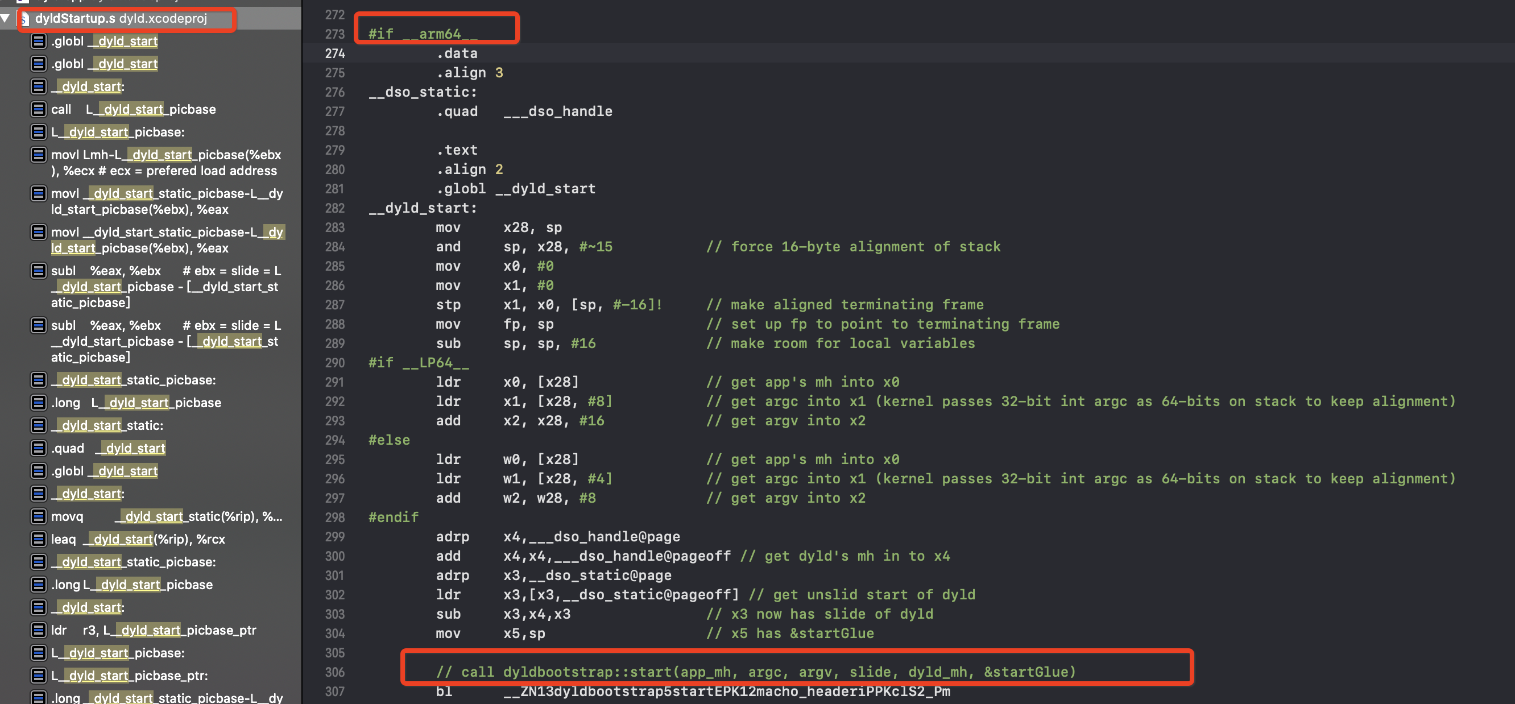Click icon beside 'movl Lmh-L__dyld_start_picbase' result
This screenshot has width=1515, height=704.
tap(38, 155)
